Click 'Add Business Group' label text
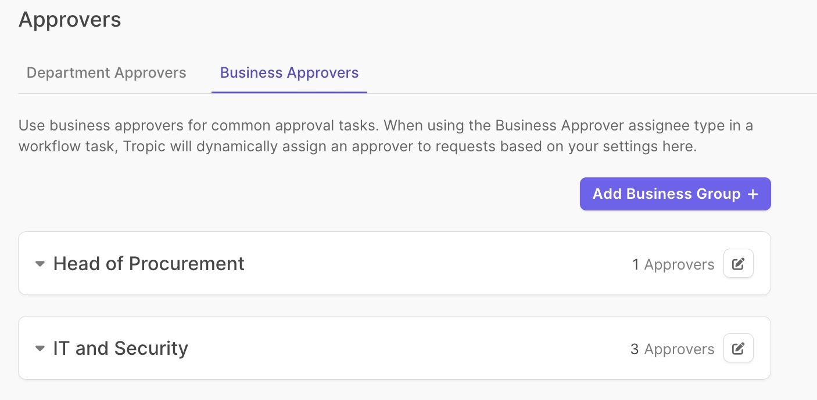The image size is (817, 400). (x=666, y=194)
